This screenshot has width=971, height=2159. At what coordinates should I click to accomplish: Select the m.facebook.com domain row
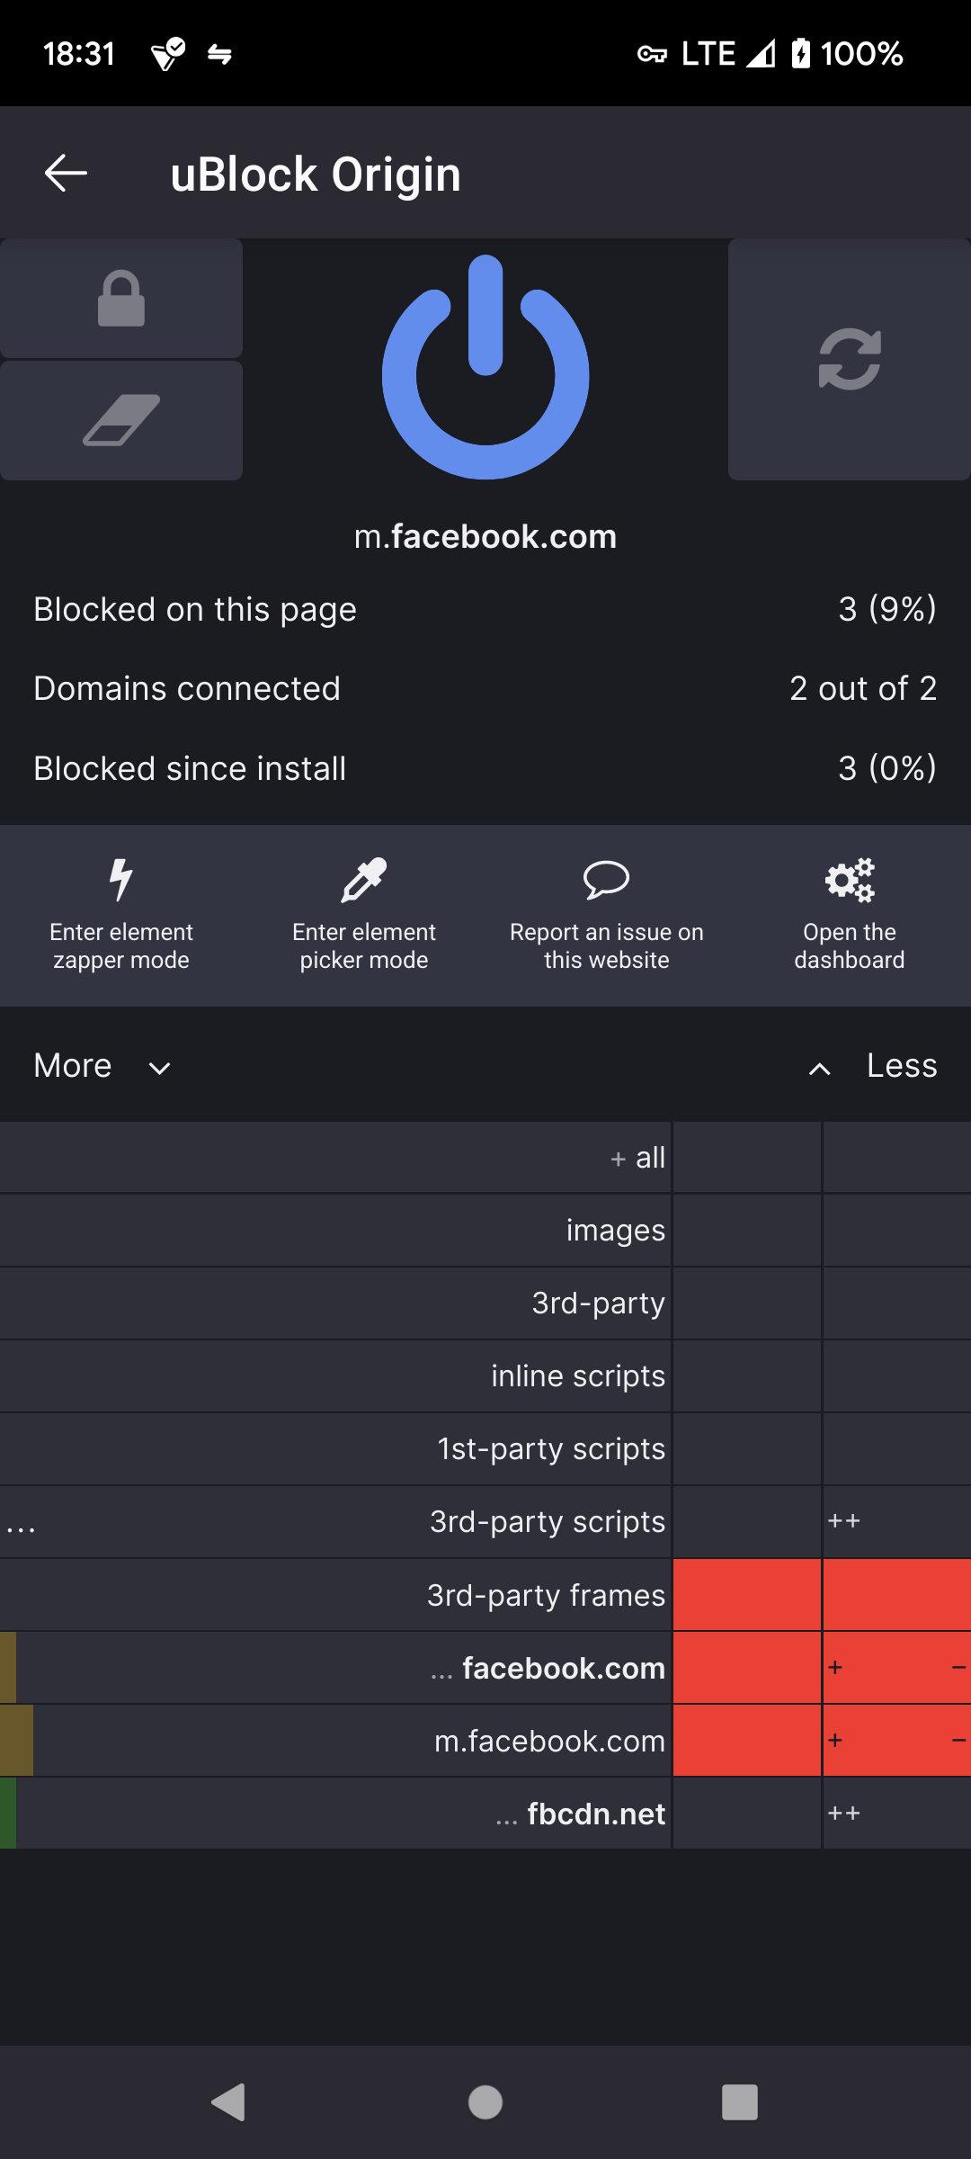click(549, 1741)
